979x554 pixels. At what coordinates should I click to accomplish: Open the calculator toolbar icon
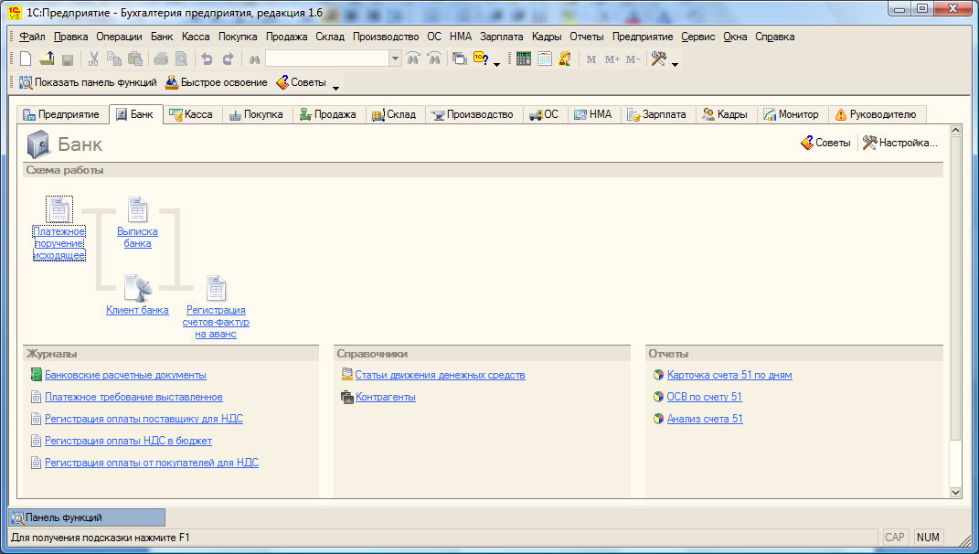pyautogui.click(x=523, y=59)
